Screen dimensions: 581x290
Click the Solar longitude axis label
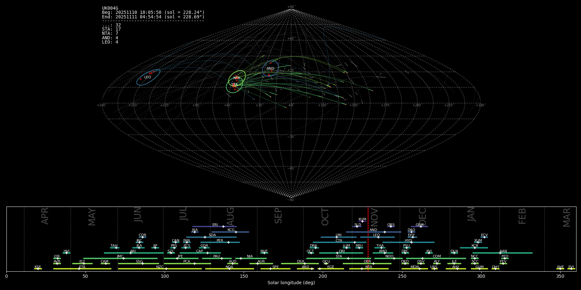click(x=291, y=283)
